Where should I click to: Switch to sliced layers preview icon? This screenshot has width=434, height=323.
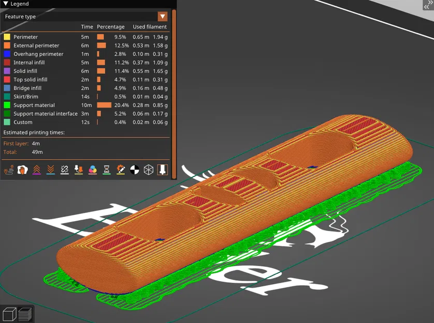click(25, 314)
